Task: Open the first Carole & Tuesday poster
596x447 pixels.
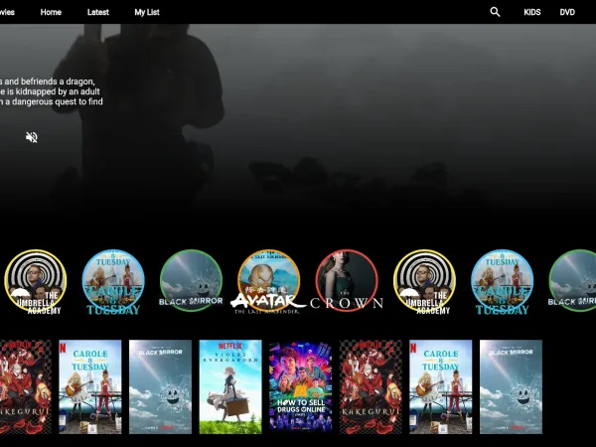Action: pos(90,387)
